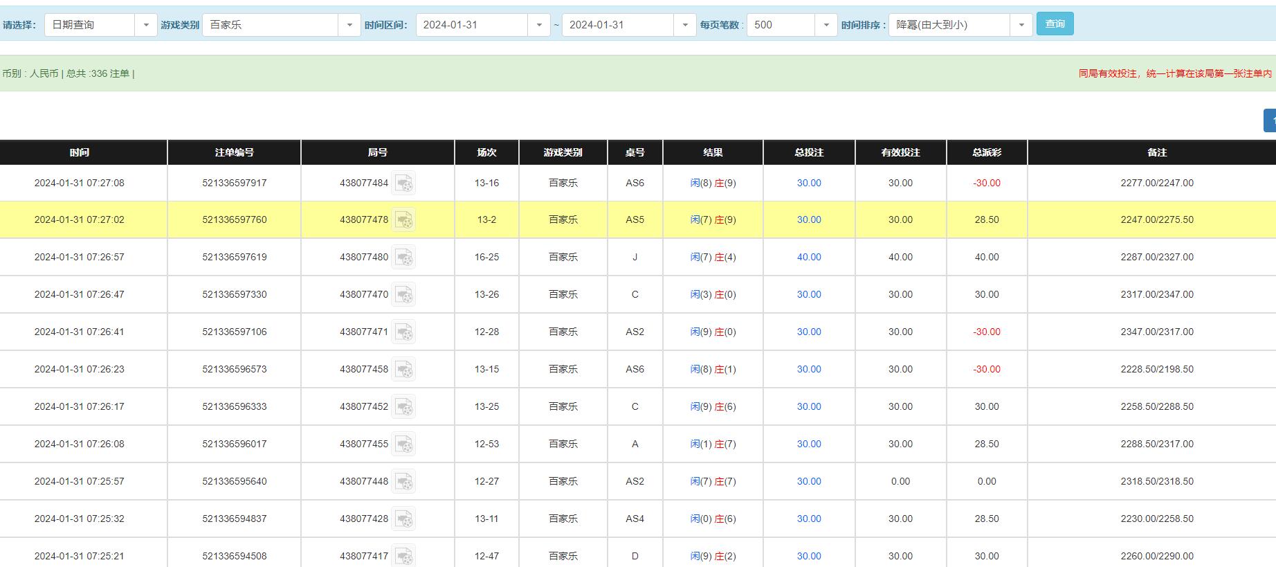This screenshot has height=567, width=1276.
Task: Click the 总投注 column header
Action: (809, 152)
